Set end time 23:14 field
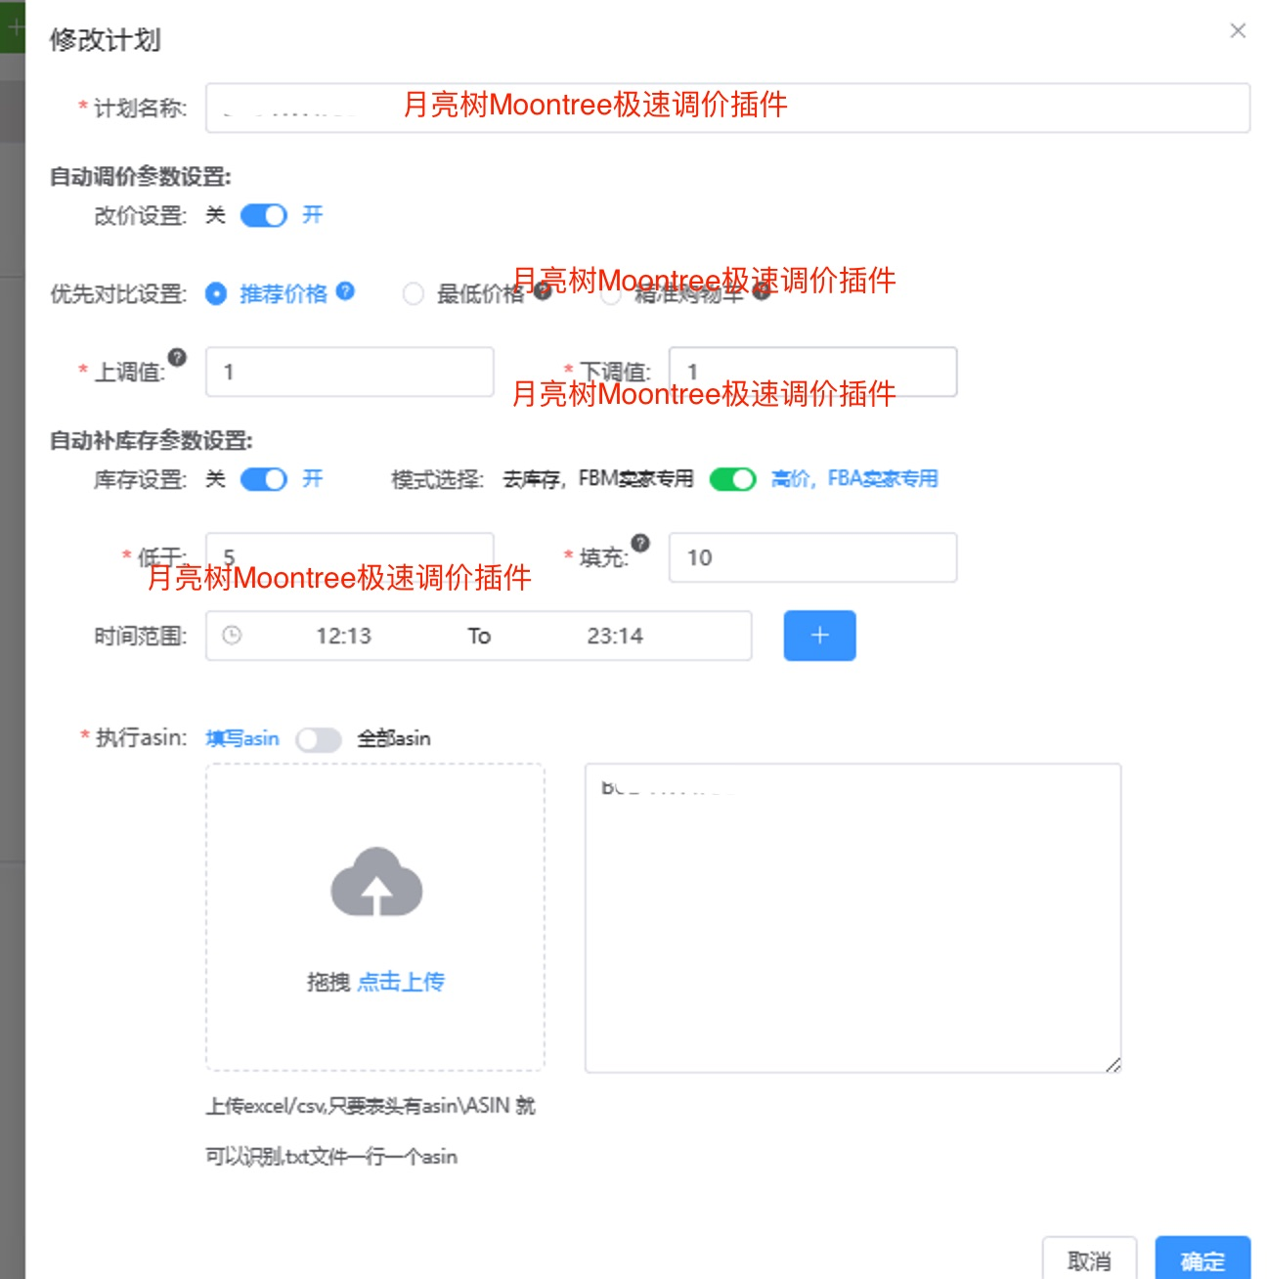Image resolution: width=1267 pixels, height=1279 pixels. 615,636
